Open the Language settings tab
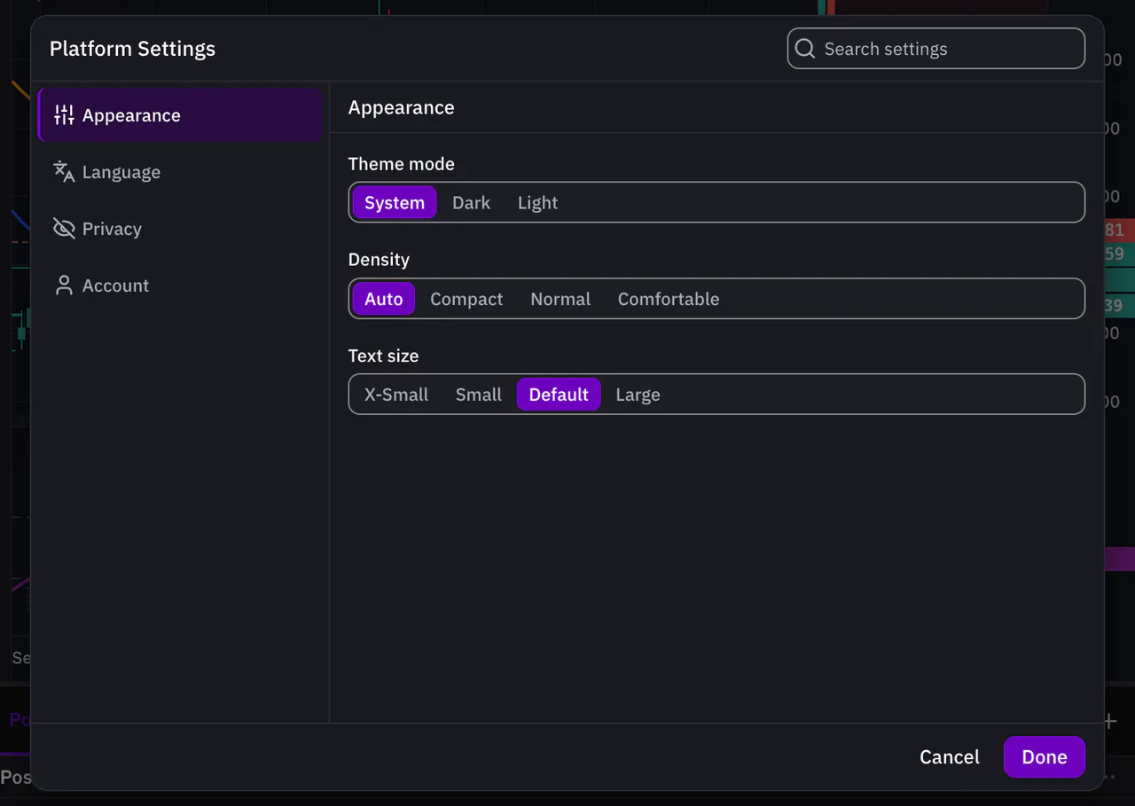1135x806 pixels. 180,172
